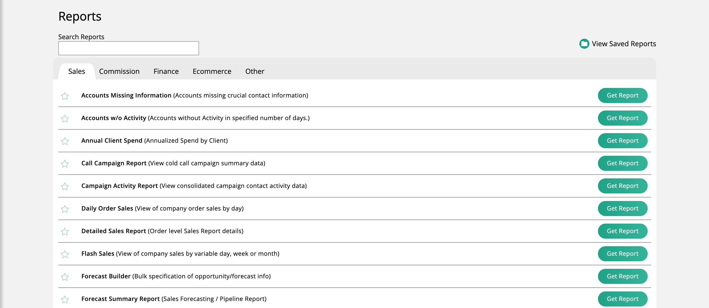Star the Campaign Activity Report

coord(65,186)
